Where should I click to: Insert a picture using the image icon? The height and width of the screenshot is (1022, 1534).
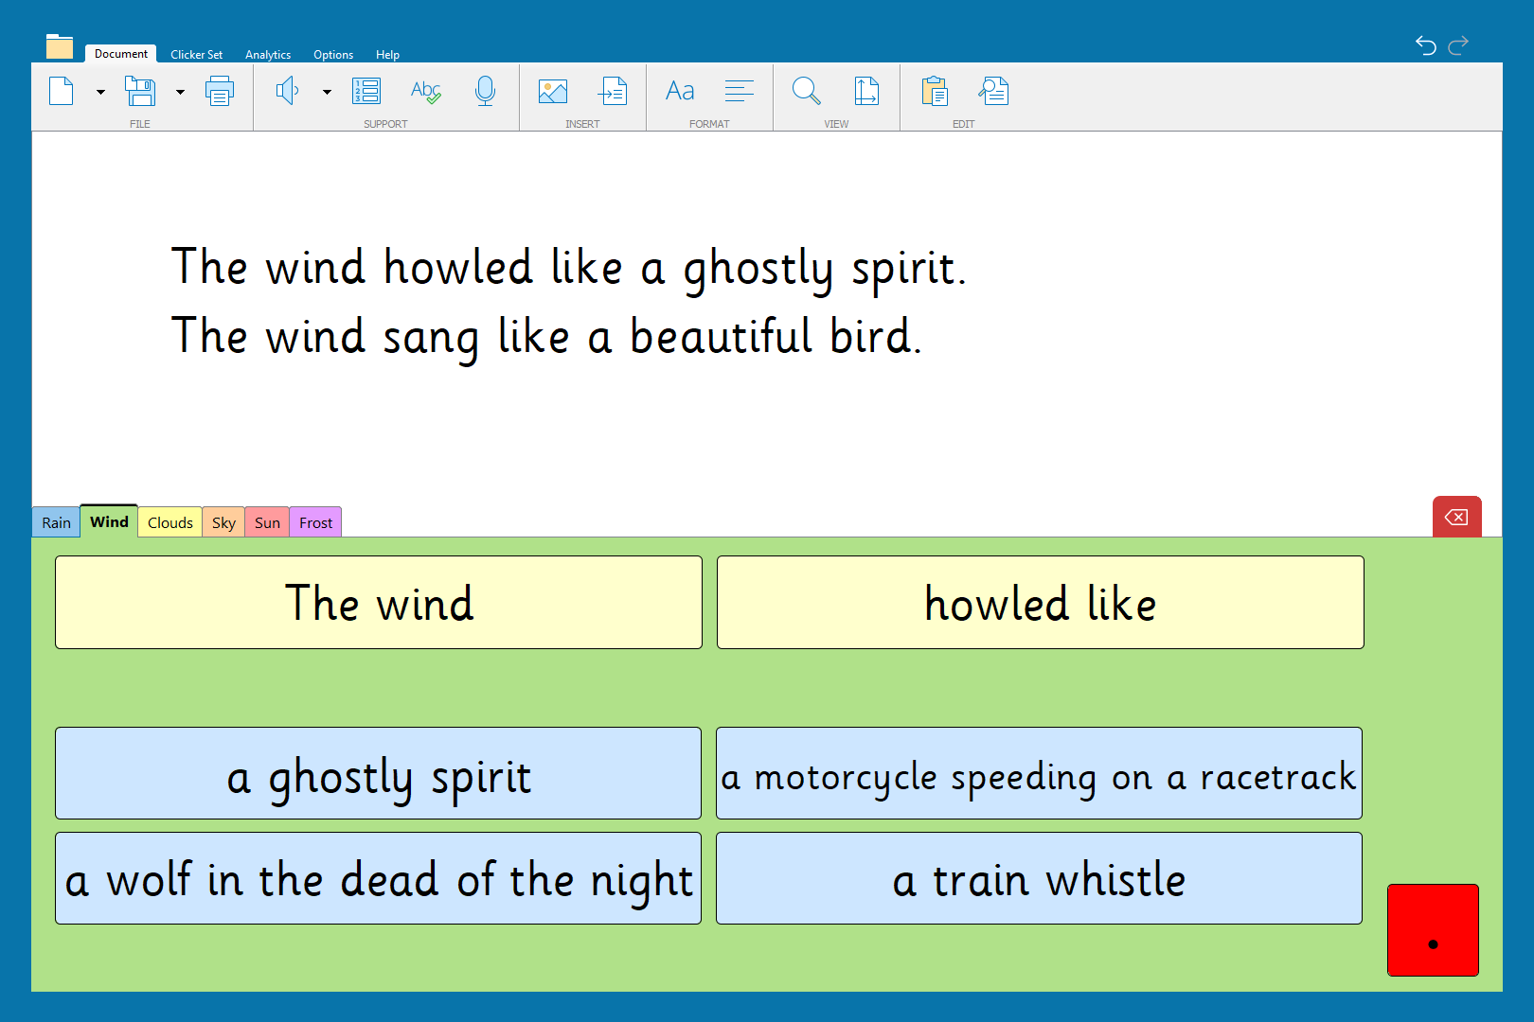coord(552,92)
